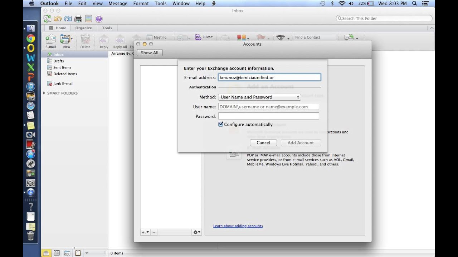Open the Rules menu in the ribbon
458x257 pixels.
[x=204, y=37]
